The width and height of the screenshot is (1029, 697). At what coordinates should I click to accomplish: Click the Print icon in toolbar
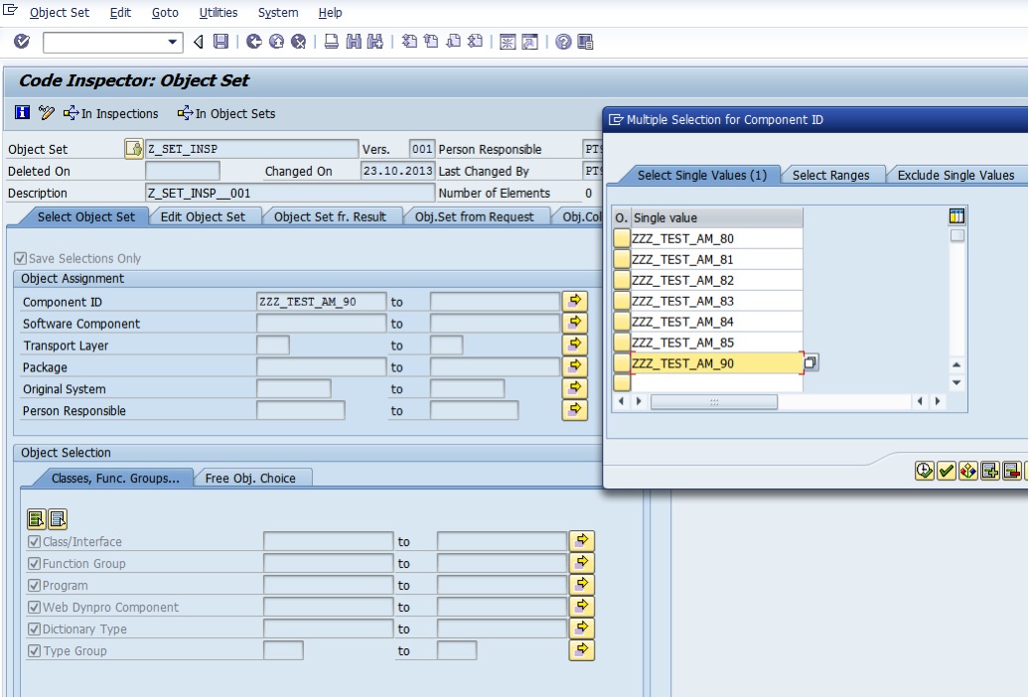[x=332, y=42]
